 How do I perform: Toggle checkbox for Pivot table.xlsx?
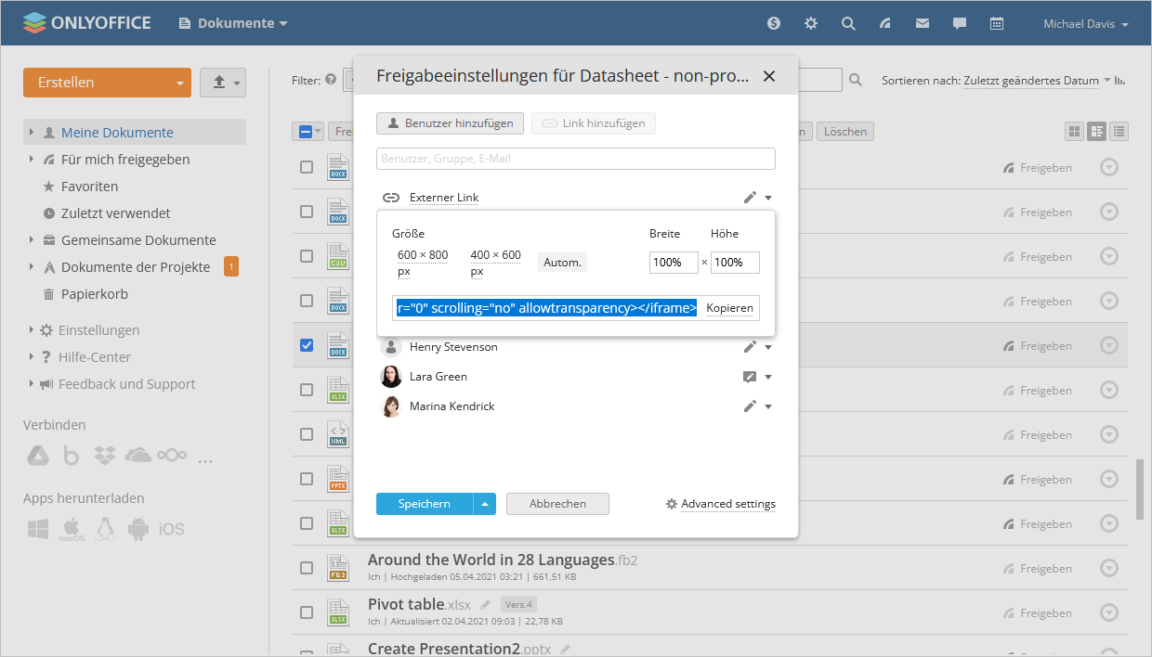[x=307, y=612]
